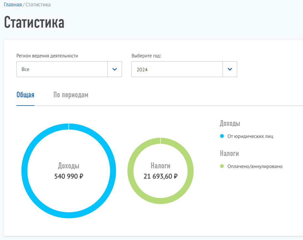Click the breadcrumb separator area near Статистика
Image resolution: width=303 pixels, height=240 pixels.
24,5
